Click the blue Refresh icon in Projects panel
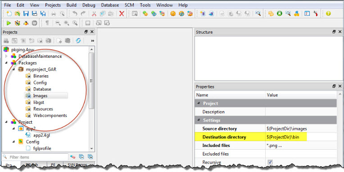Viewport: 344px width, 172px height. pyautogui.click(x=78, y=41)
